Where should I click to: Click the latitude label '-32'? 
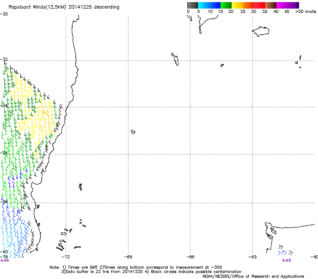(x=4, y=59)
